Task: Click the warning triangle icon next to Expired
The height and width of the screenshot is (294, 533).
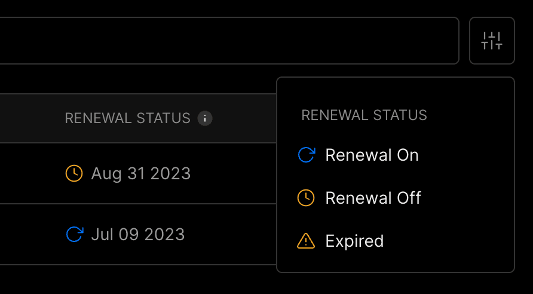Action: [306, 241]
